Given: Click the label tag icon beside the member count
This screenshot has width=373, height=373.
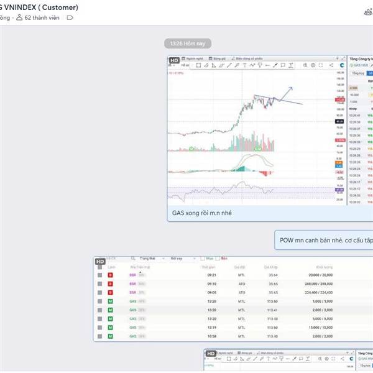Looking at the screenshot, I should click(x=70, y=18).
